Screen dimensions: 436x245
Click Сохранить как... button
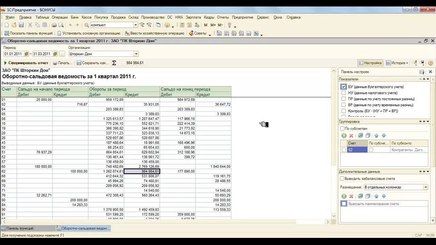coord(93,63)
